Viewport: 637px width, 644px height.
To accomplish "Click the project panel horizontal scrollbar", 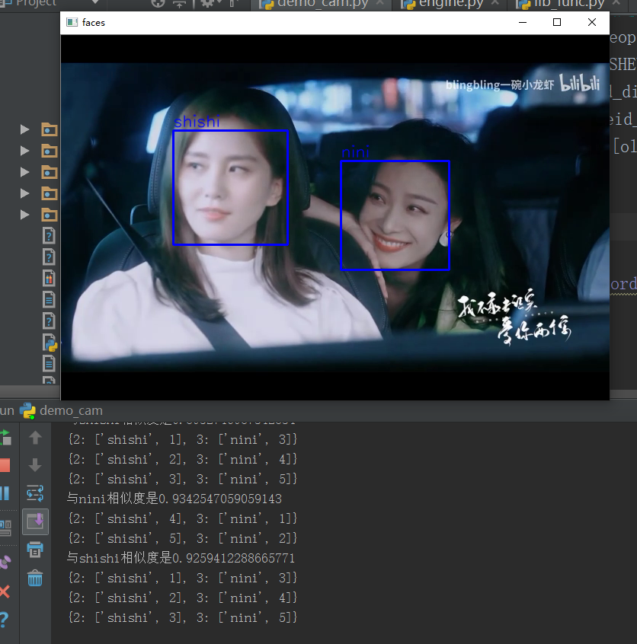I will click(x=30, y=391).
